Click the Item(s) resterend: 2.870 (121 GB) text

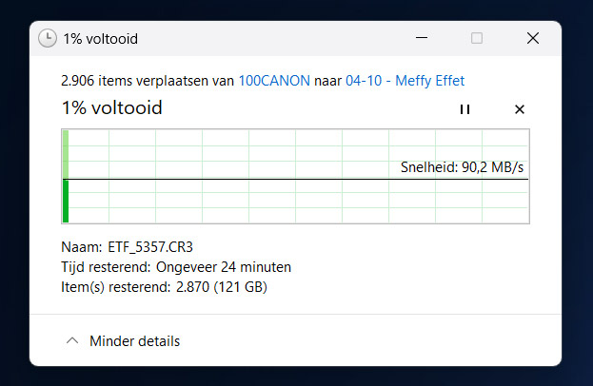[x=164, y=287]
